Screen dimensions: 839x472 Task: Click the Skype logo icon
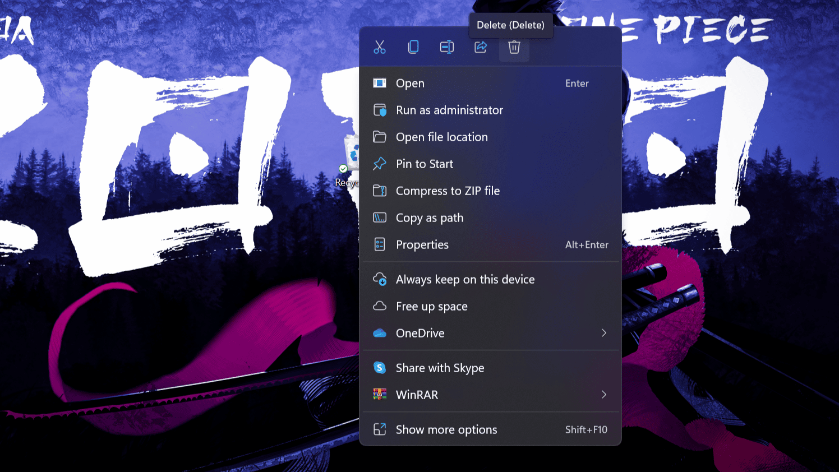pyautogui.click(x=380, y=368)
